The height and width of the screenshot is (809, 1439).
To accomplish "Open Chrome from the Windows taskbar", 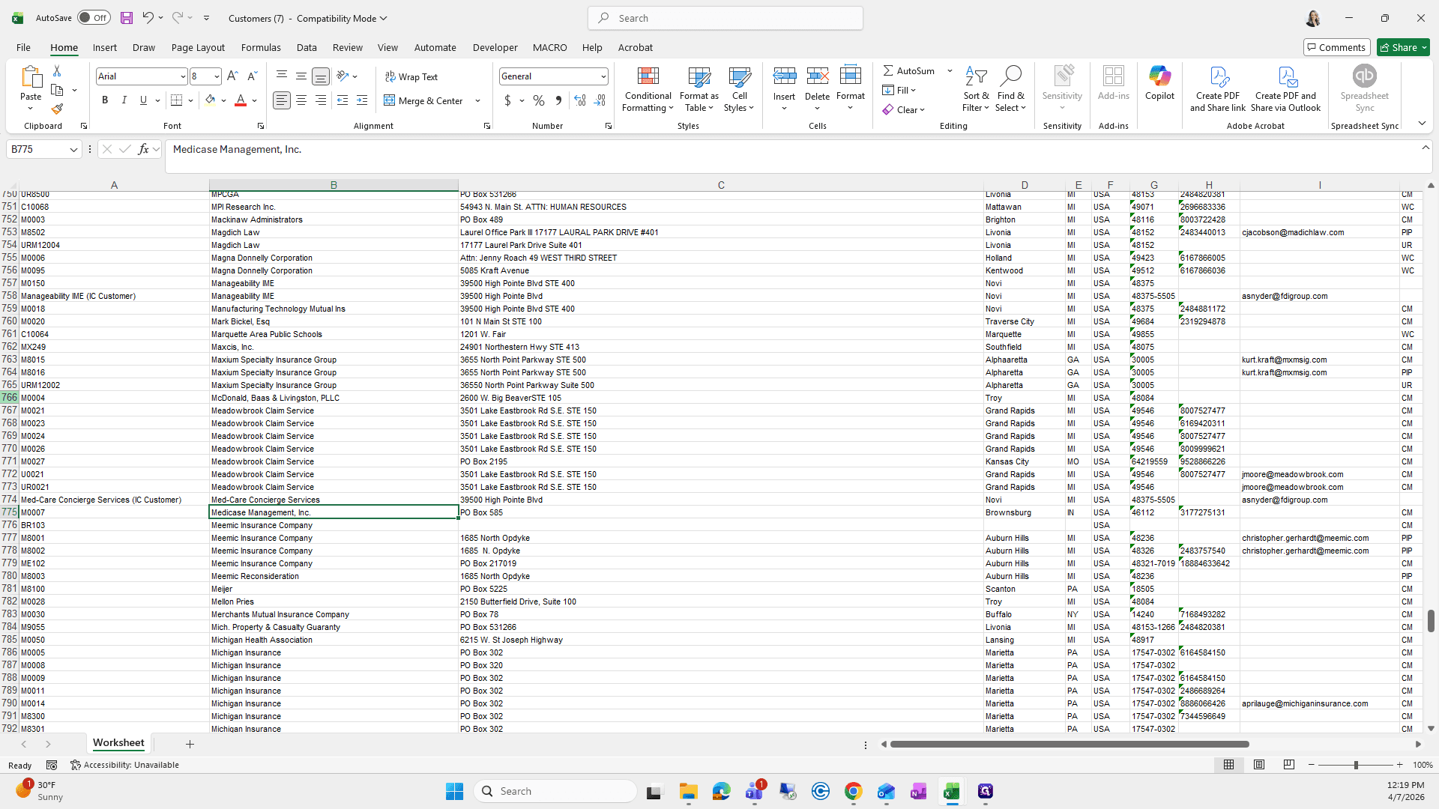I will click(x=853, y=792).
